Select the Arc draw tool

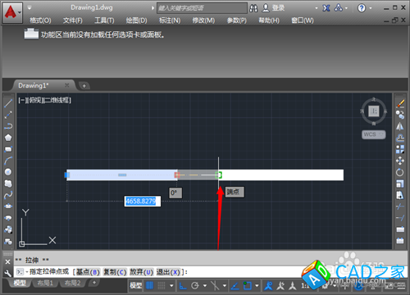tap(8, 161)
